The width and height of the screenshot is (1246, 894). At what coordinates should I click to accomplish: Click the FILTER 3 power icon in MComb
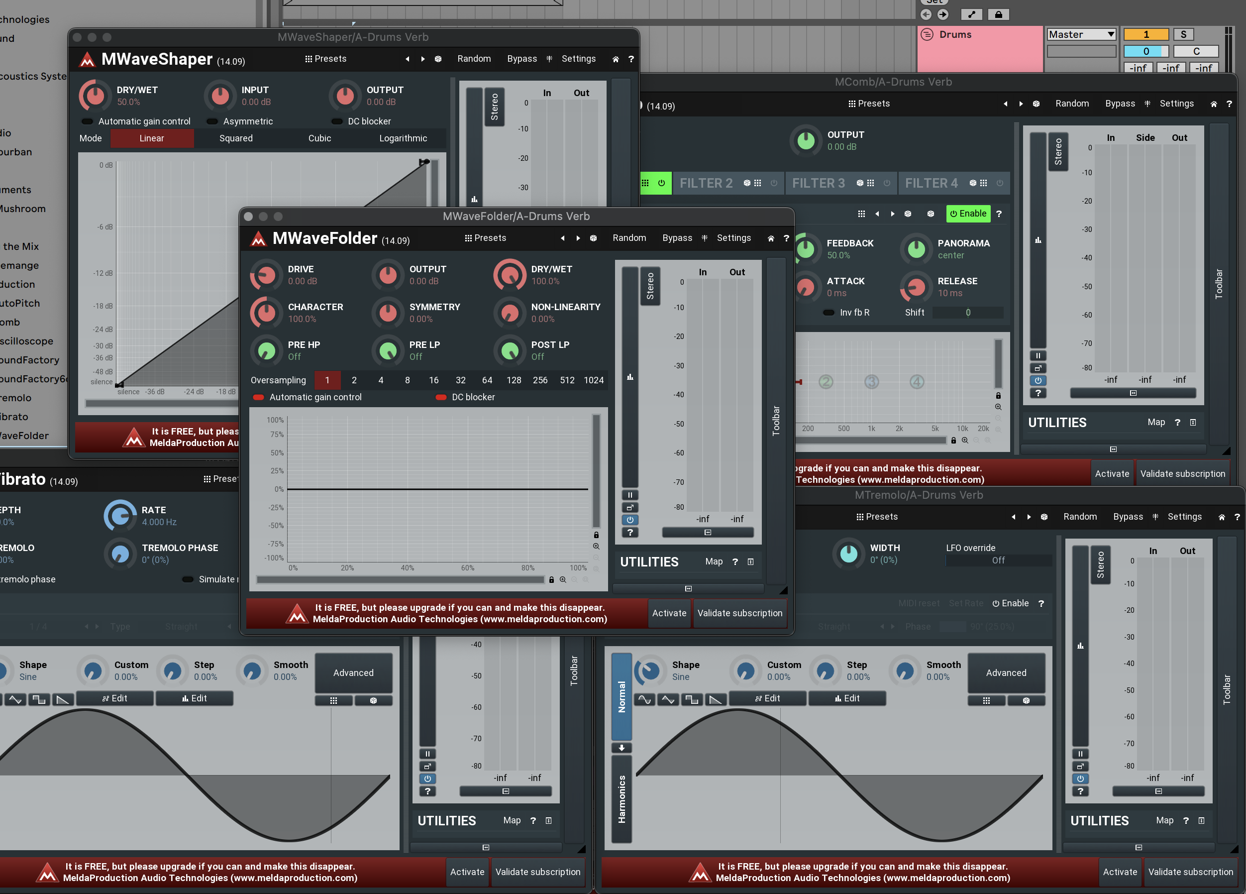(887, 184)
